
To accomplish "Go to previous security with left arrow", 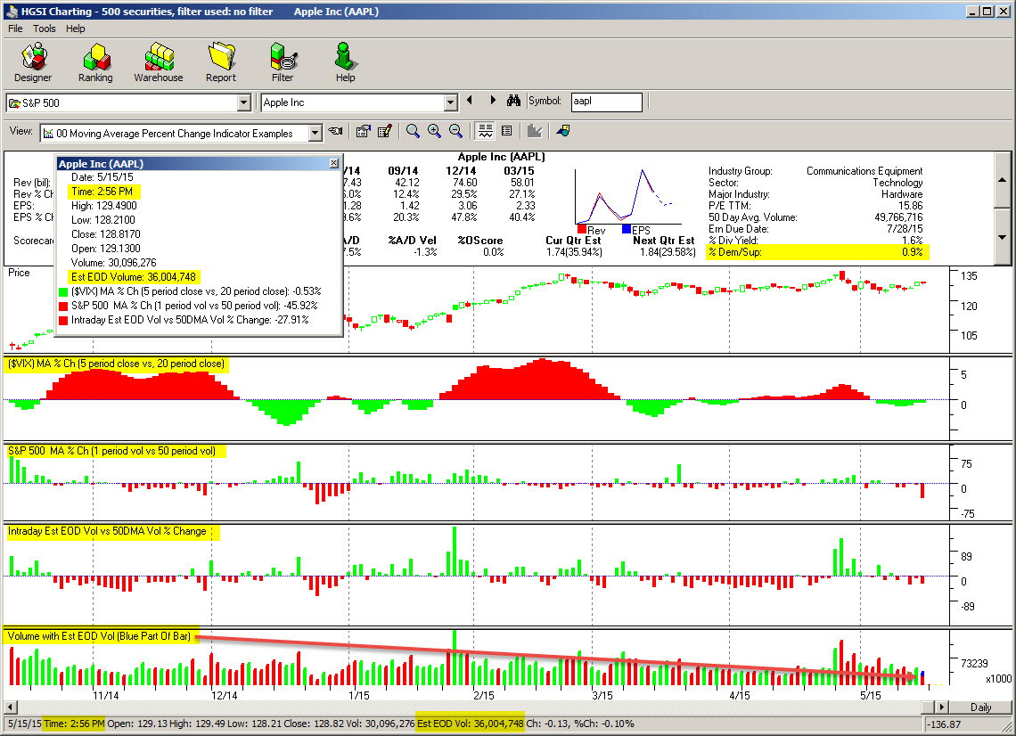I will [470, 101].
